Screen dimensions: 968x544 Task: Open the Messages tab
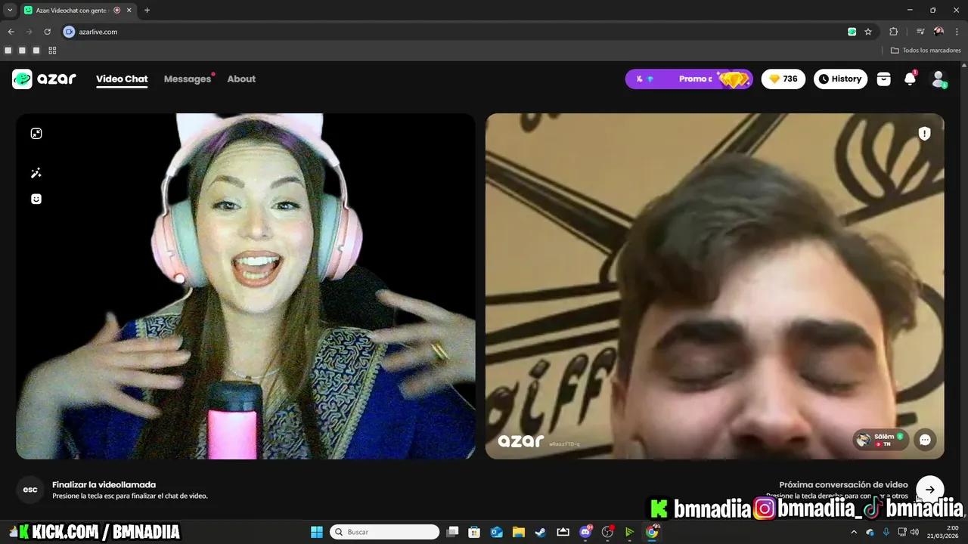188,79
